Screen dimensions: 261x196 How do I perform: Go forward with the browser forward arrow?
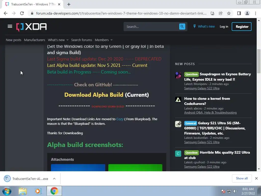click(x=14, y=13)
